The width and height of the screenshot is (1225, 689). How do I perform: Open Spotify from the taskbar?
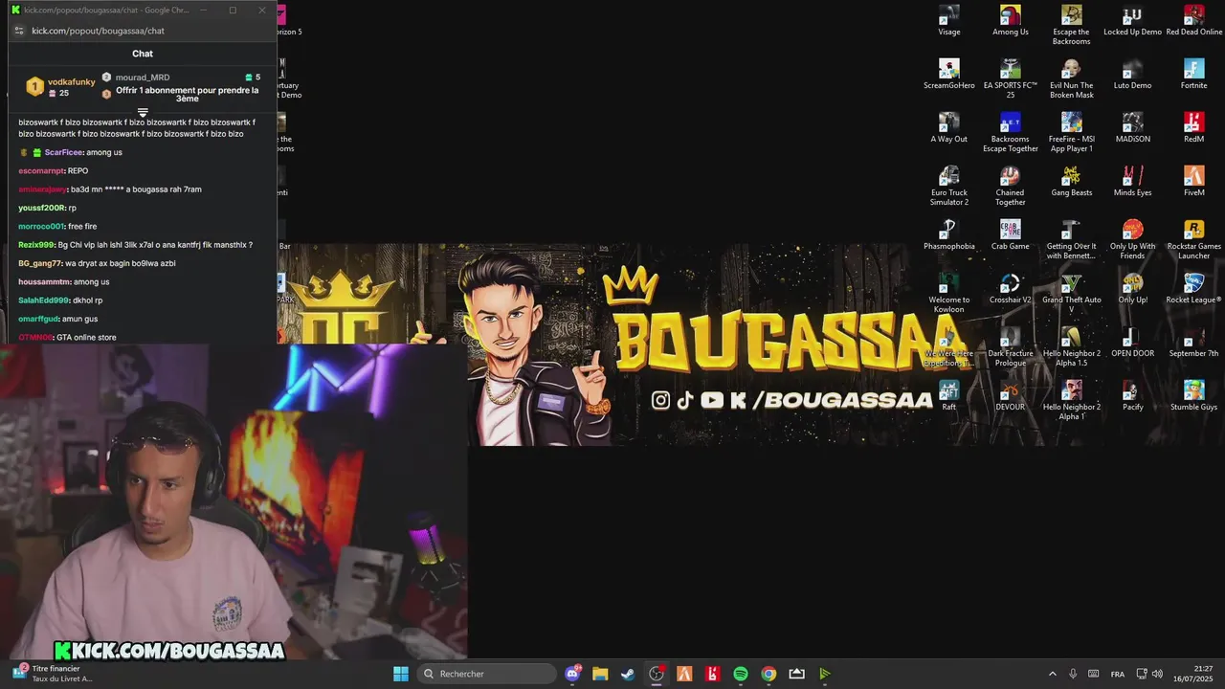[741, 674]
